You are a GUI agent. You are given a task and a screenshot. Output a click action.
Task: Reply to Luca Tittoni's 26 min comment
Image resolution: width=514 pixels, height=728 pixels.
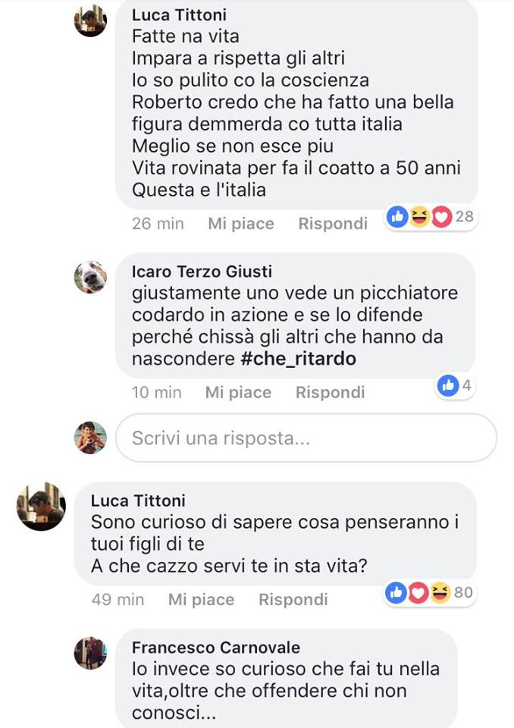333,223
